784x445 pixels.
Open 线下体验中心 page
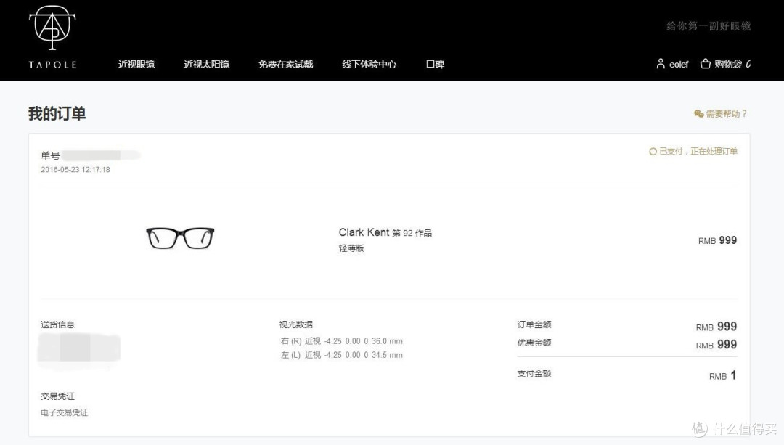tap(369, 64)
